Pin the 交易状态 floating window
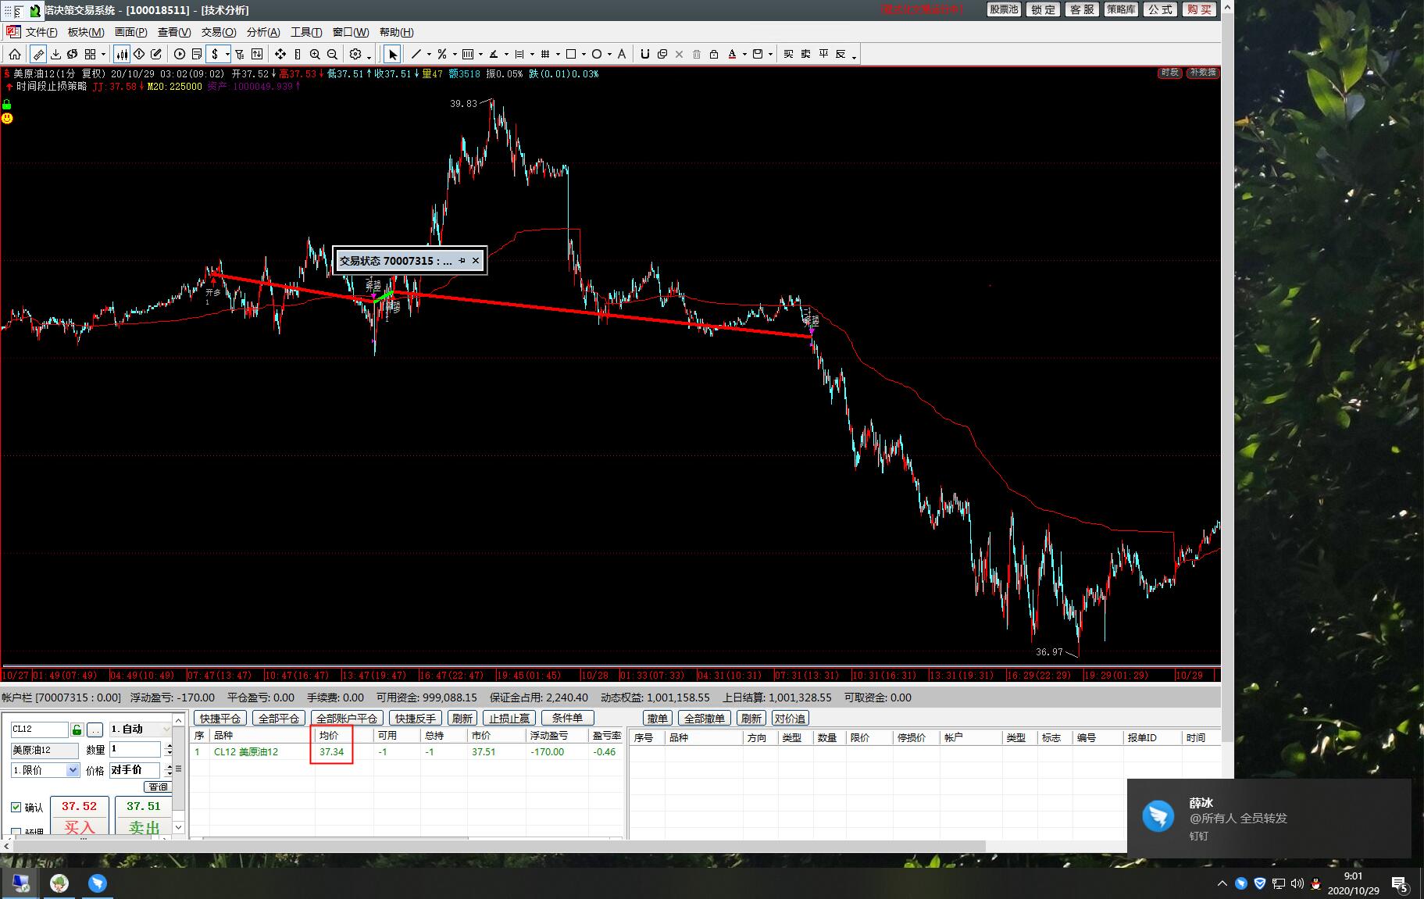Image resolution: width=1424 pixels, height=899 pixels. tap(462, 261)
